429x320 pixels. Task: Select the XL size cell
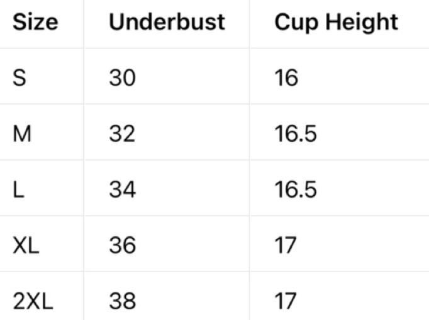click(26, 245)
